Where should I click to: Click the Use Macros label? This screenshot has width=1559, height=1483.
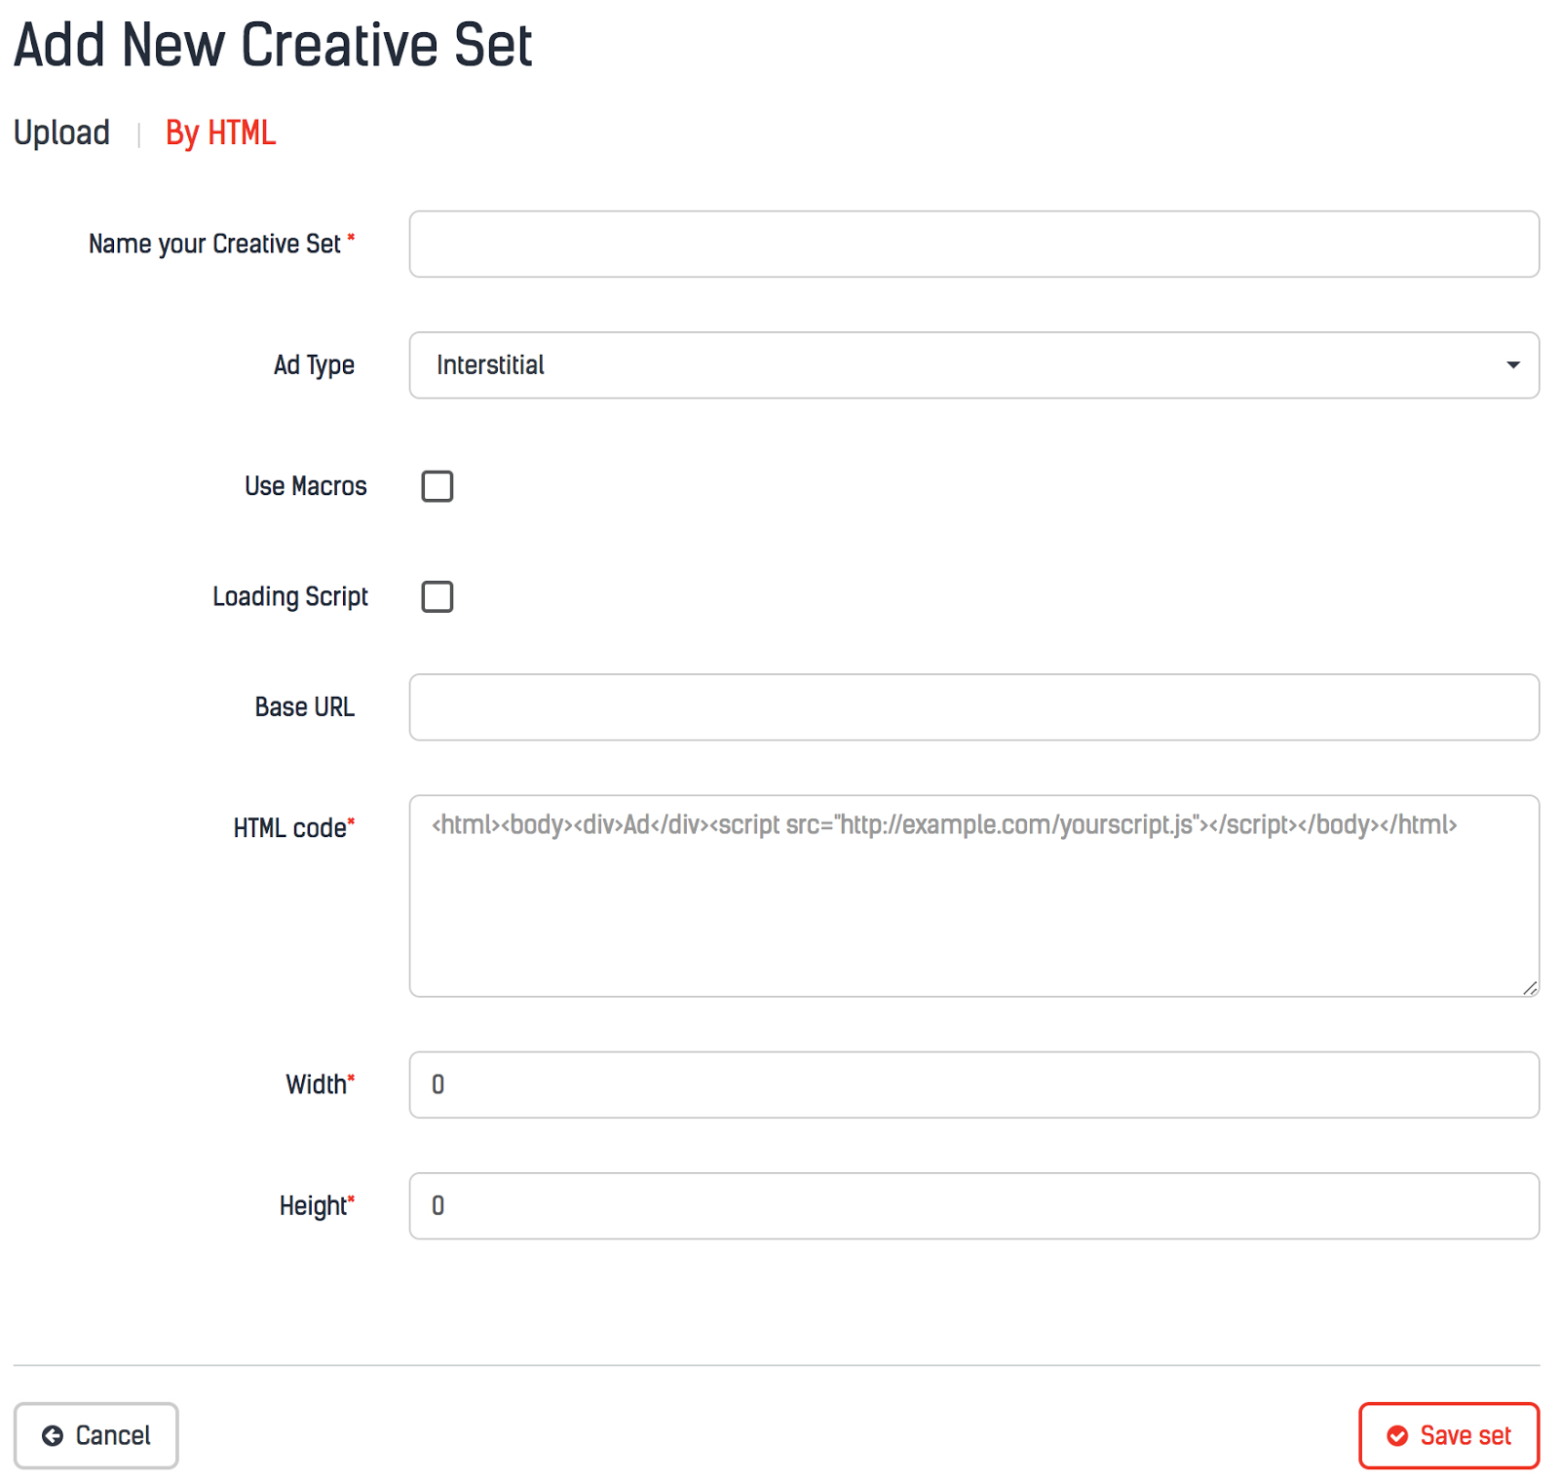point(305,486)
